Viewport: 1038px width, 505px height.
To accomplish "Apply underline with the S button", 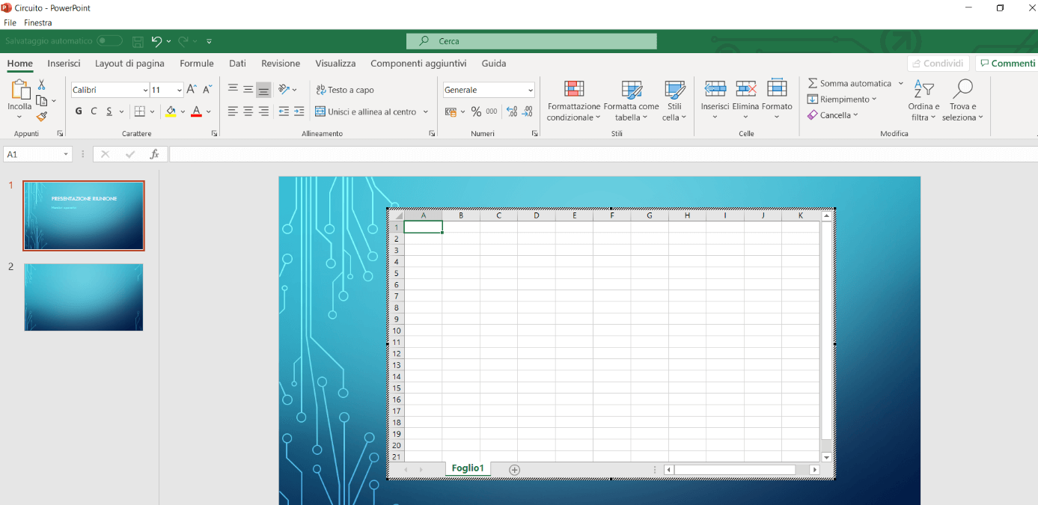I will (109, 111).
